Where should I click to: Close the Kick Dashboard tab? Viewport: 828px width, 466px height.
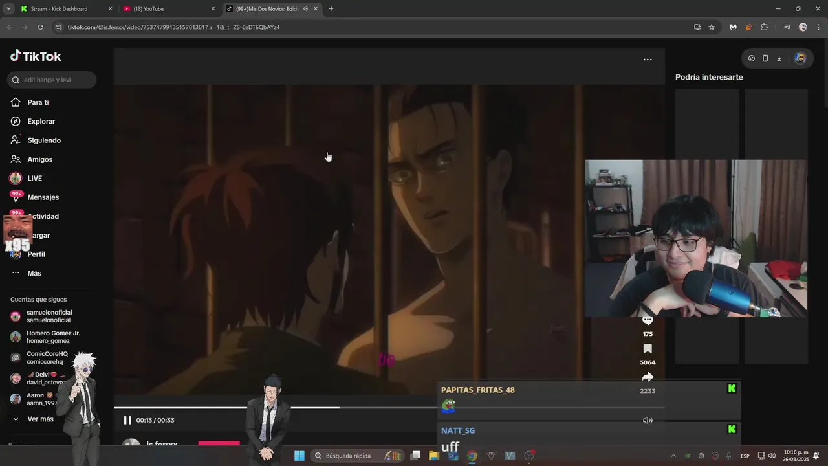110,9
